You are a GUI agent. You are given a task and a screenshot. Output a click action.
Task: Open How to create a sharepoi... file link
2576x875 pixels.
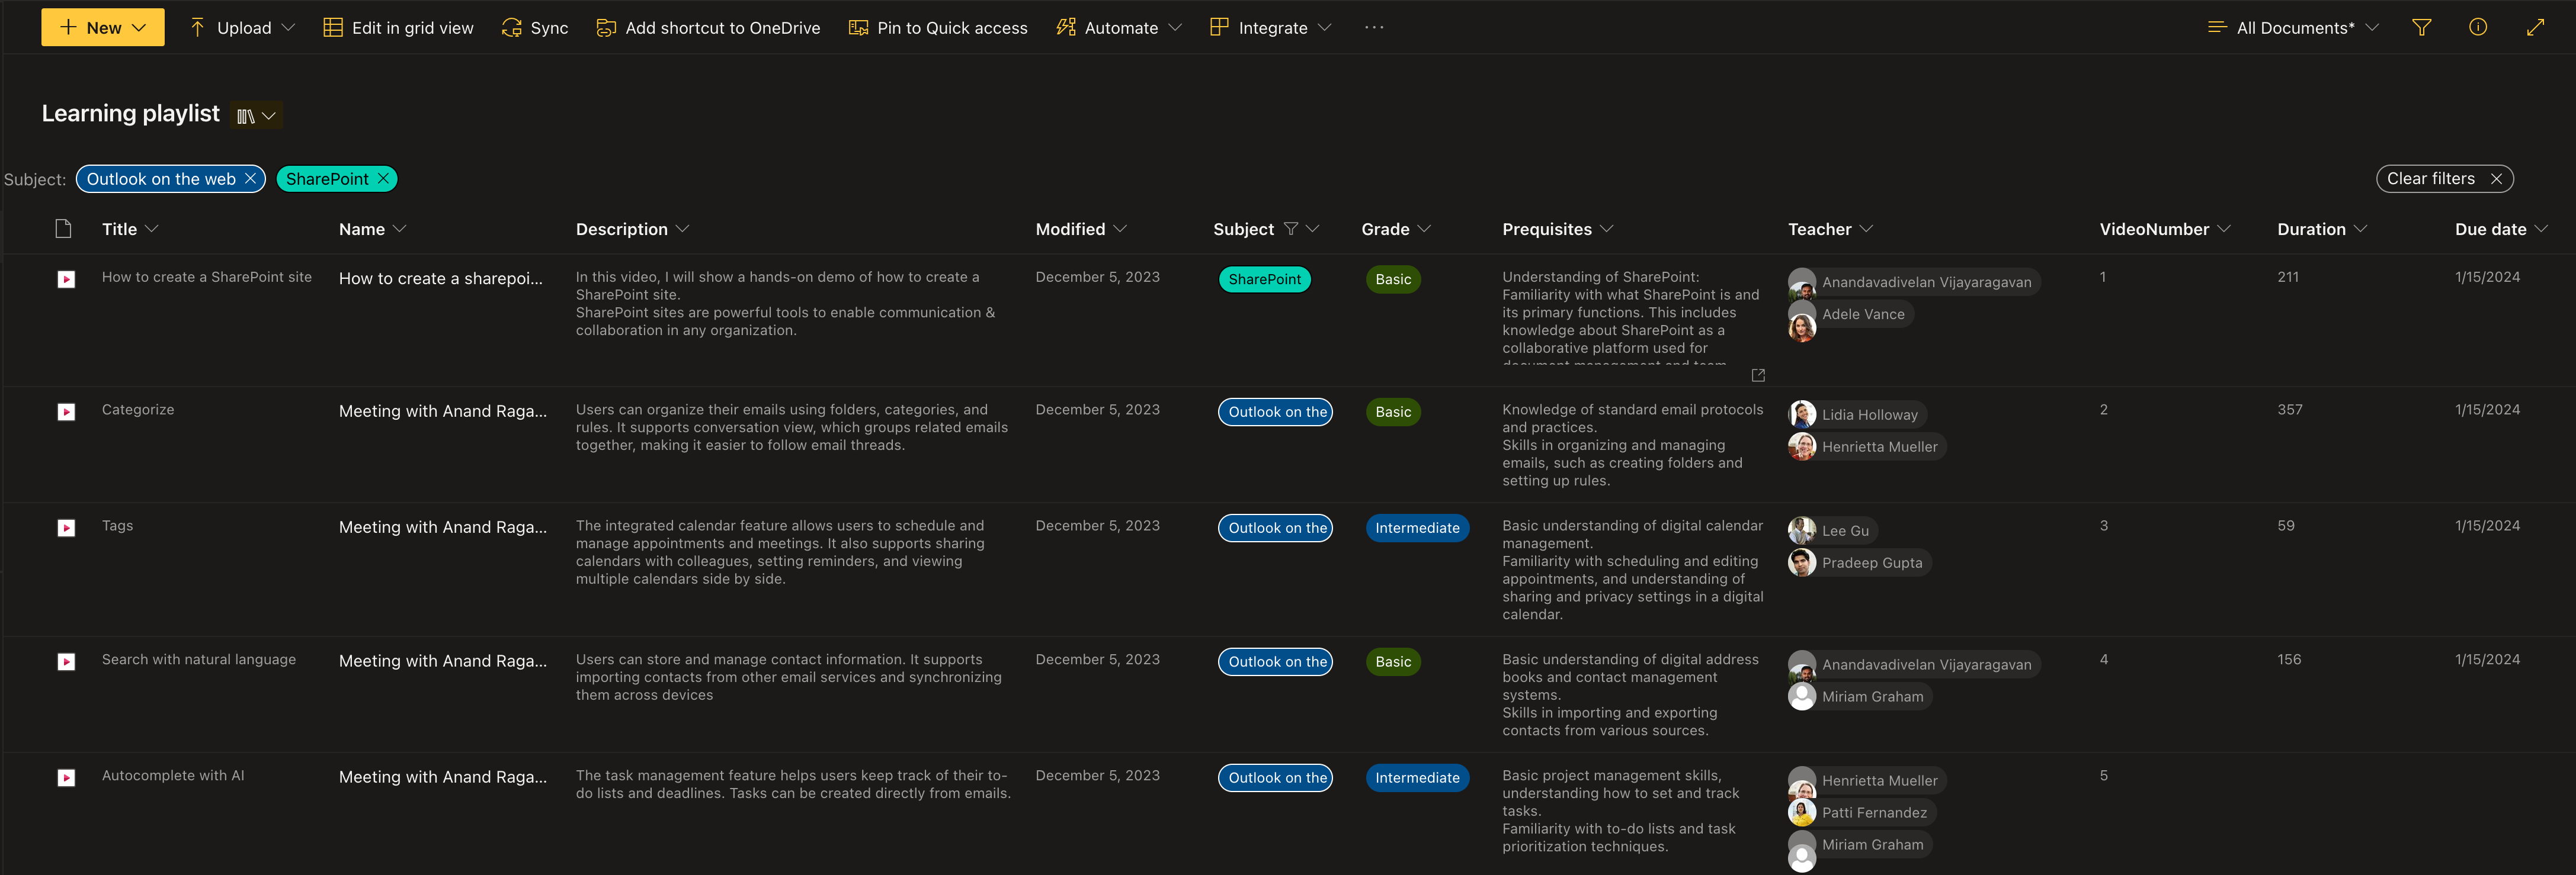[x=440, y=279]
